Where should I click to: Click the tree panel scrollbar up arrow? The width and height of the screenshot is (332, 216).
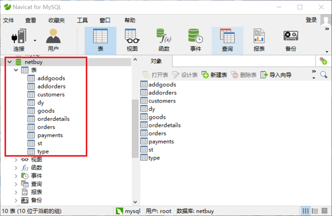point(135,59)
